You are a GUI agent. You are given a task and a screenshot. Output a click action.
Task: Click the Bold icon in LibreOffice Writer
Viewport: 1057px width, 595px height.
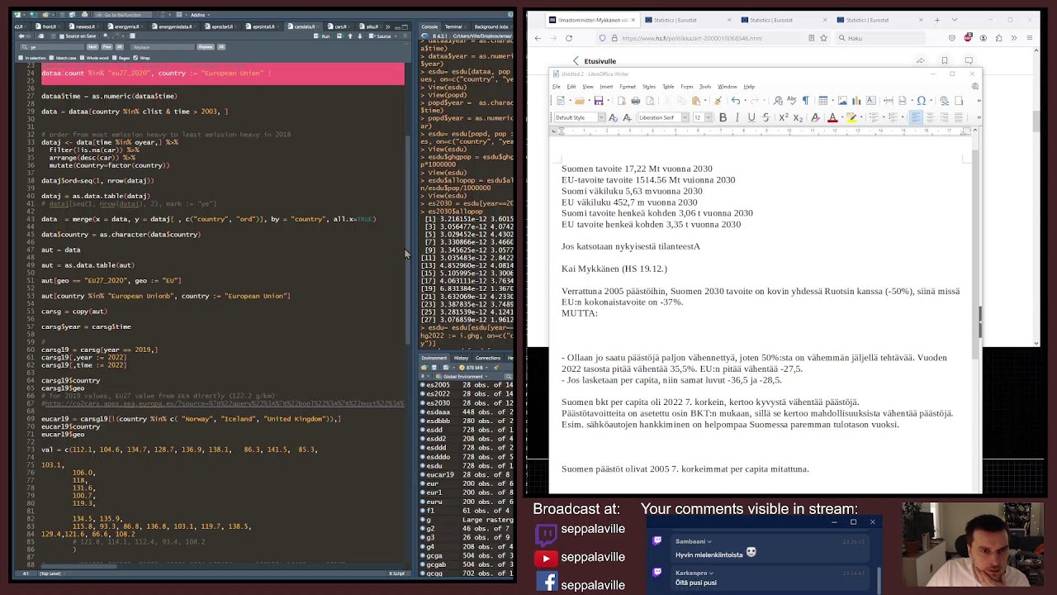723,117
